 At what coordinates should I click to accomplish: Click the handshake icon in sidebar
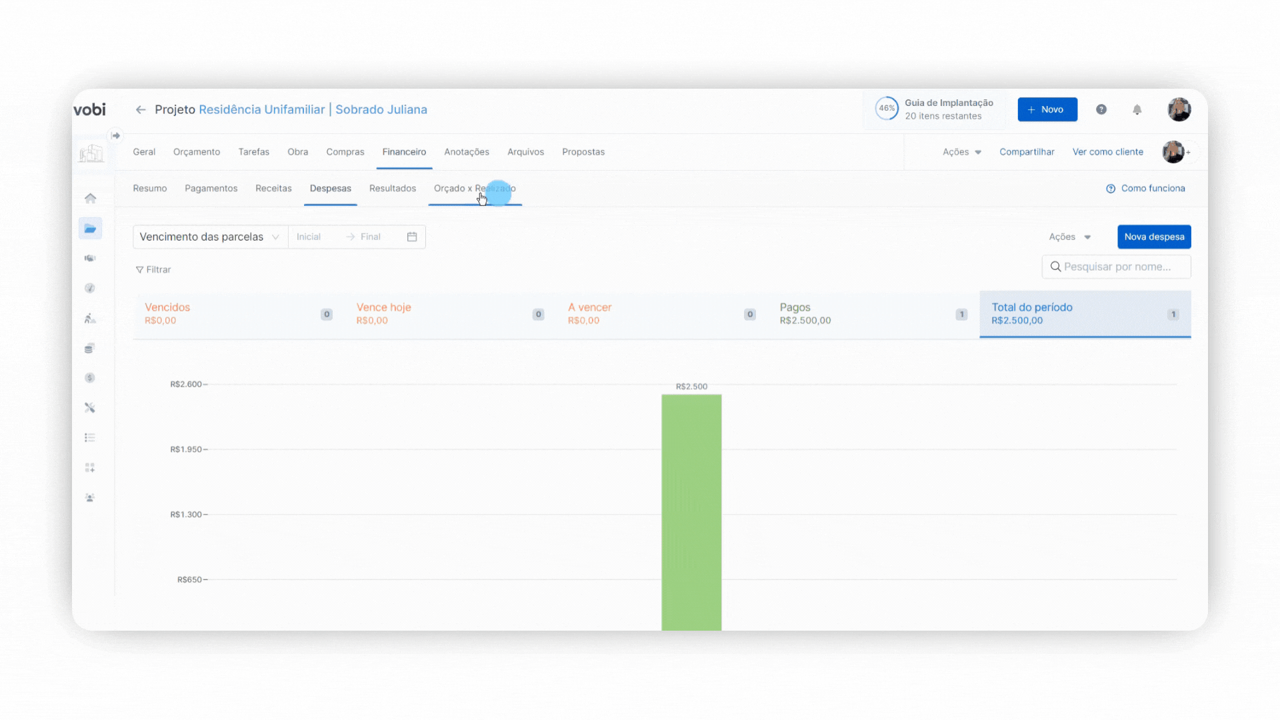[90, 258]
